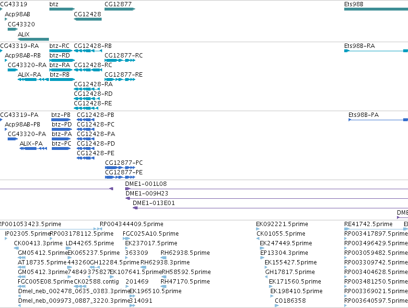Click transcript btz-RB label

(60, 75)
